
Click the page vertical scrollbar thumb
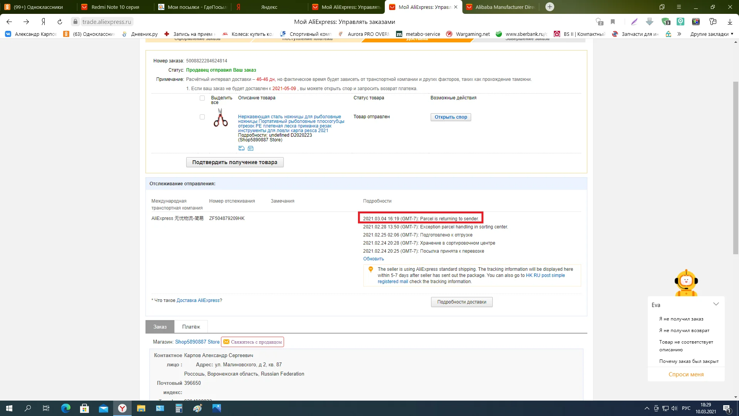point(736,168)
